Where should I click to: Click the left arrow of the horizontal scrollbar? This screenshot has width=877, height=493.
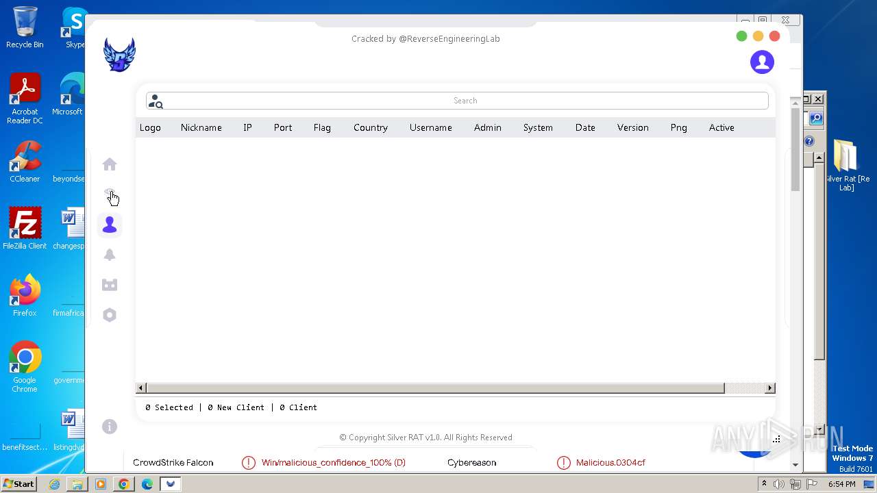(141, 388)
